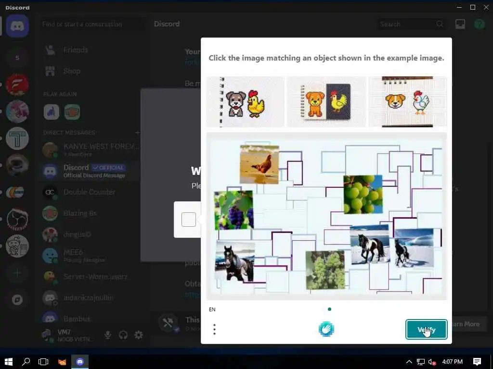Tick the captcha checkbox behind the dialog
Image resolution: width=493 pixels, height=369 pixels.
pyautogui.click(x=189, y=219)
